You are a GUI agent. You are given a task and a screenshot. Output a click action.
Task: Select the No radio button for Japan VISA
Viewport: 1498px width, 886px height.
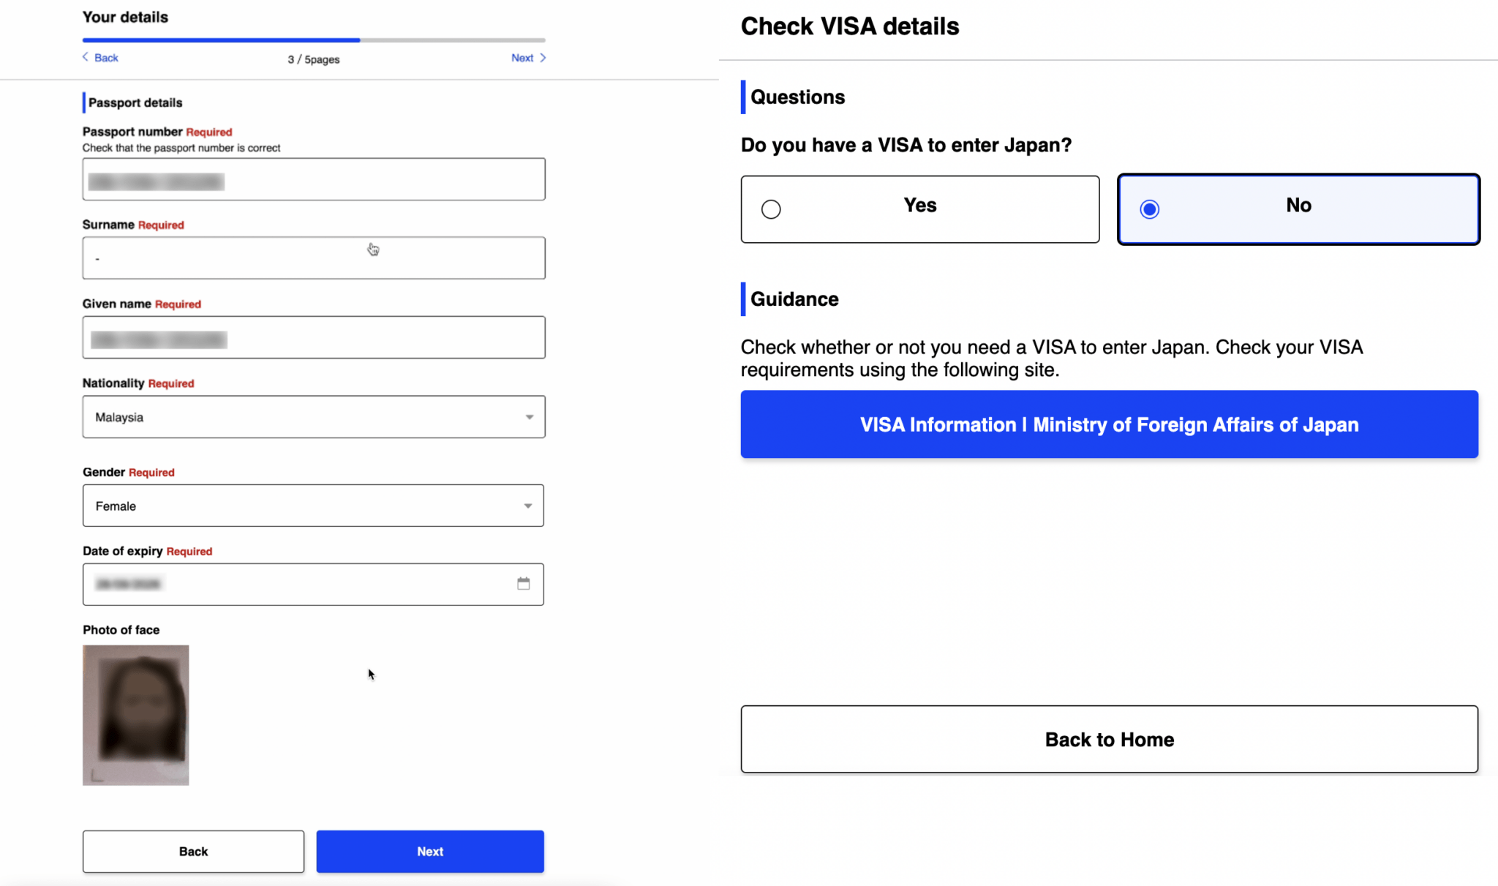1149,209
